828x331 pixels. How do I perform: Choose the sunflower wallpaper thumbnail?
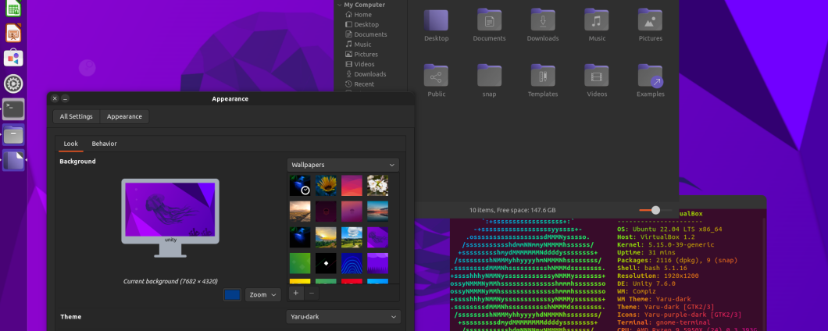(326, 186)
